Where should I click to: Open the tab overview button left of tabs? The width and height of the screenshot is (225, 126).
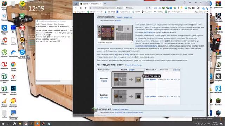click(x=76, y=4)
